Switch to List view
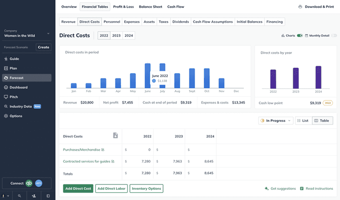Viewport: 340px width, 200px height. 303,120
